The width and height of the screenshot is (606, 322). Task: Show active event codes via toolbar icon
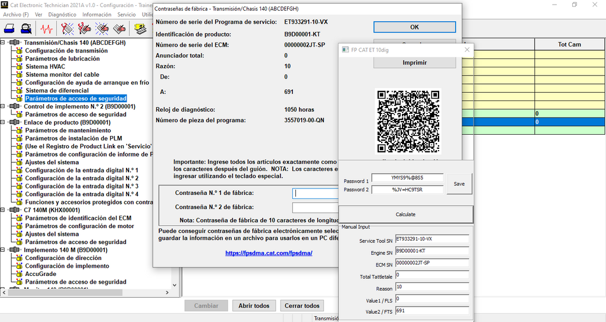pos(102,28)
